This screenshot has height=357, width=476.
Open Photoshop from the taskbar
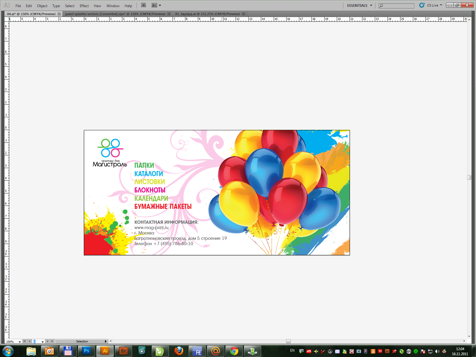tap(86, 351)
